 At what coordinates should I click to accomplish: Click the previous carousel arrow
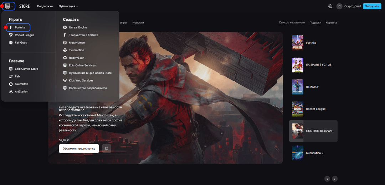(327, 179)
